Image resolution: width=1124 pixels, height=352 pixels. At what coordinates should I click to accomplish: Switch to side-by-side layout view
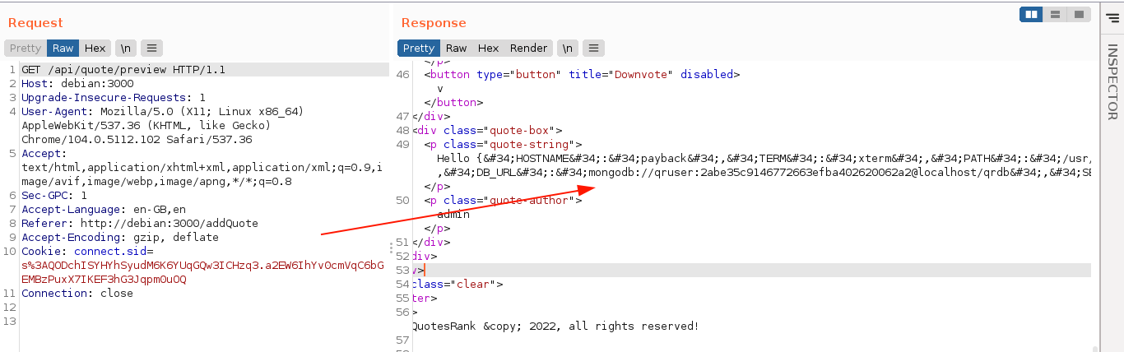[1031, 14]
